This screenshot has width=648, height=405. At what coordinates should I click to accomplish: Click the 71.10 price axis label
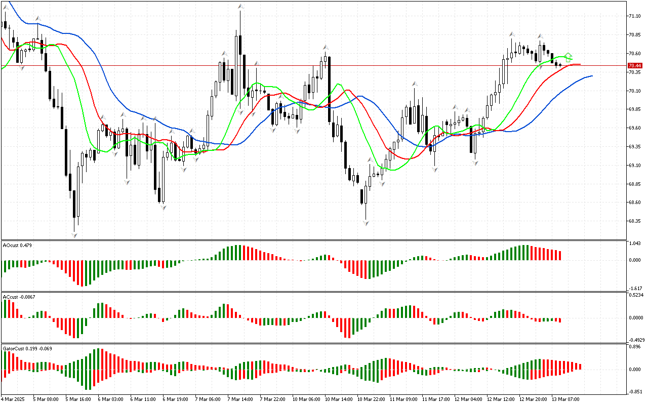click(x=634, y=16)
